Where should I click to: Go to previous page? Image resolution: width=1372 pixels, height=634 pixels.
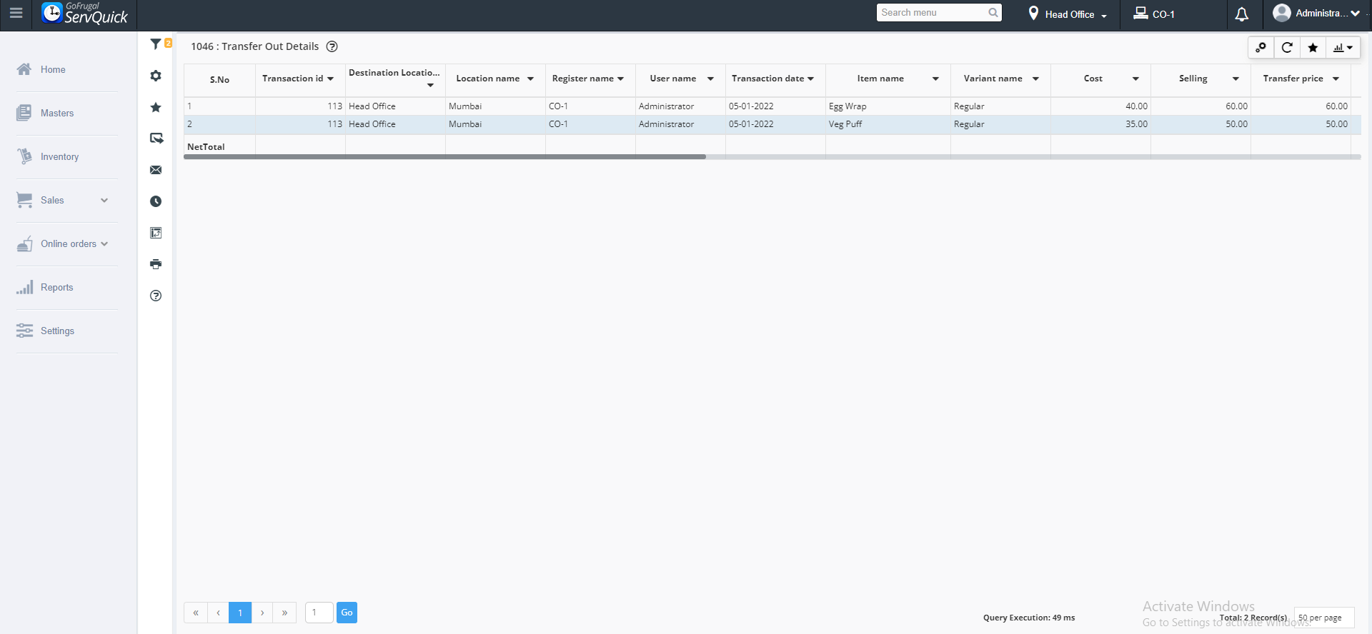218,613
